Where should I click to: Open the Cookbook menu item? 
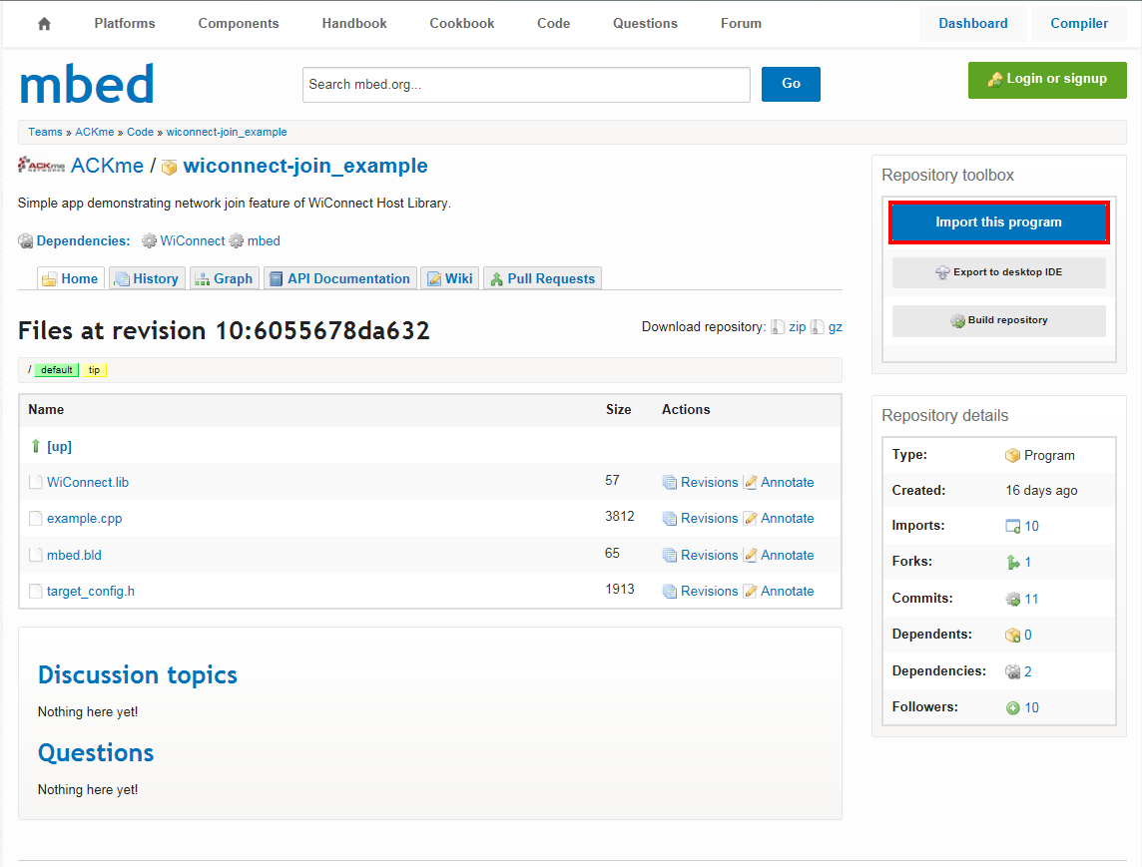coord(461,23)
